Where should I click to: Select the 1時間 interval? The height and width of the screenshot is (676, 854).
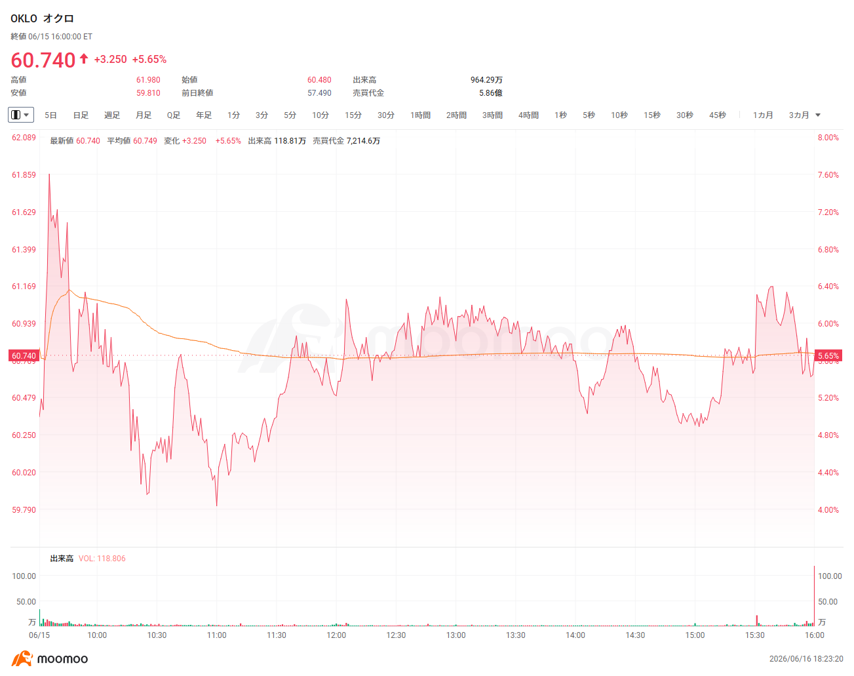click(x=420, y=115)
